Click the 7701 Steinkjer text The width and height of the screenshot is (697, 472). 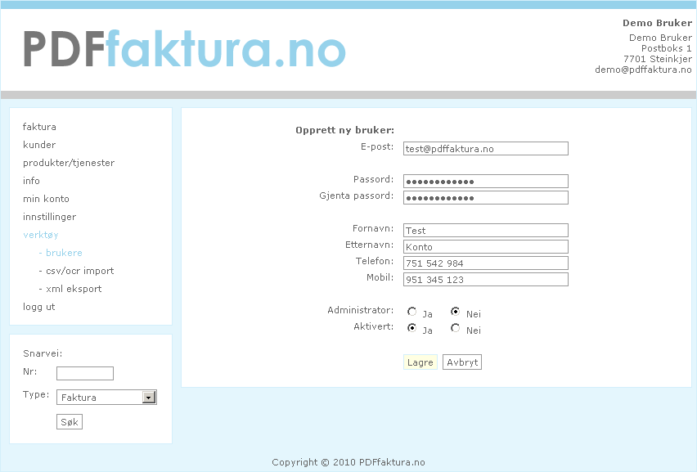(658, 59)
